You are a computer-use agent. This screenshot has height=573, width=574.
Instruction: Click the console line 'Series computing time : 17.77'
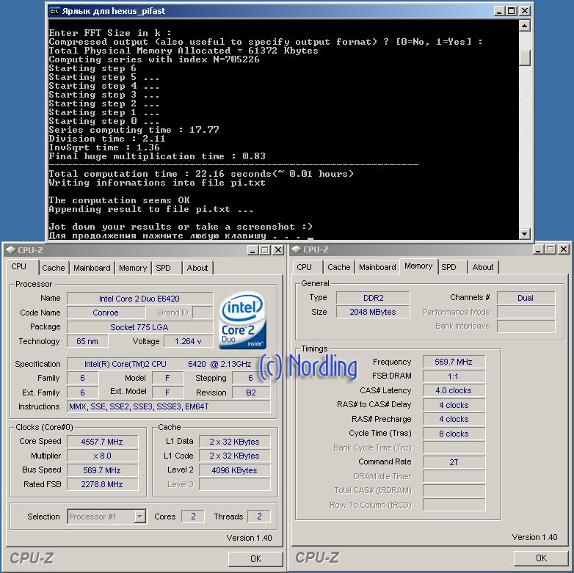(x=134, y=130)
